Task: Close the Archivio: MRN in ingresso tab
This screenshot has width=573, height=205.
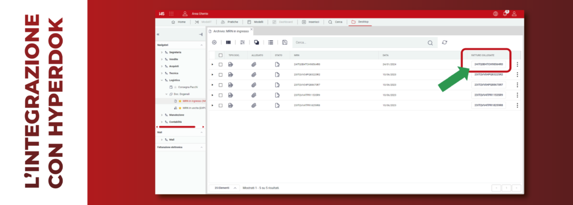Action: tap(251, 30)
